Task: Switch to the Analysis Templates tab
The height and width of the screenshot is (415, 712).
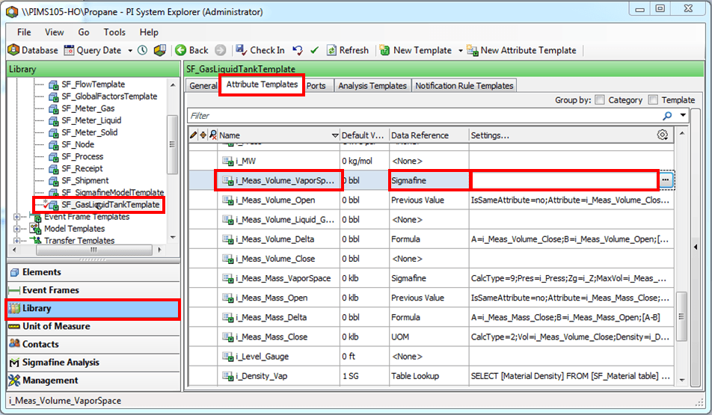Action: [372, 86]
